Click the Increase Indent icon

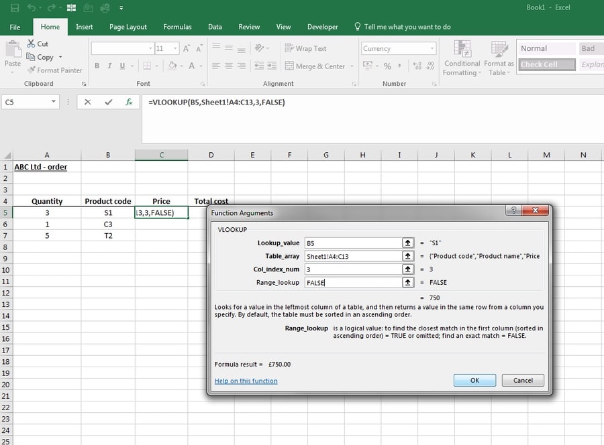(x=272, y=66)
